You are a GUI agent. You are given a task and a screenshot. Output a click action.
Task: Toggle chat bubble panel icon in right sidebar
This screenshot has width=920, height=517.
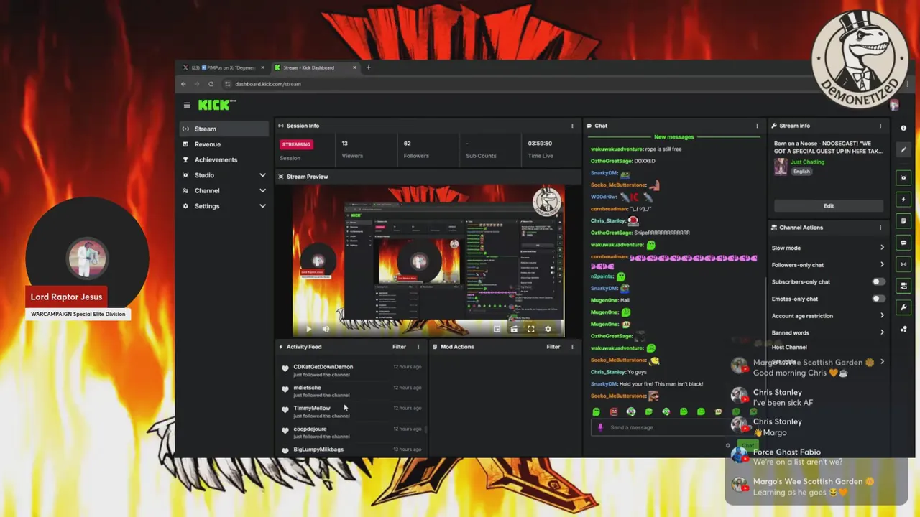tap(903, 243)
